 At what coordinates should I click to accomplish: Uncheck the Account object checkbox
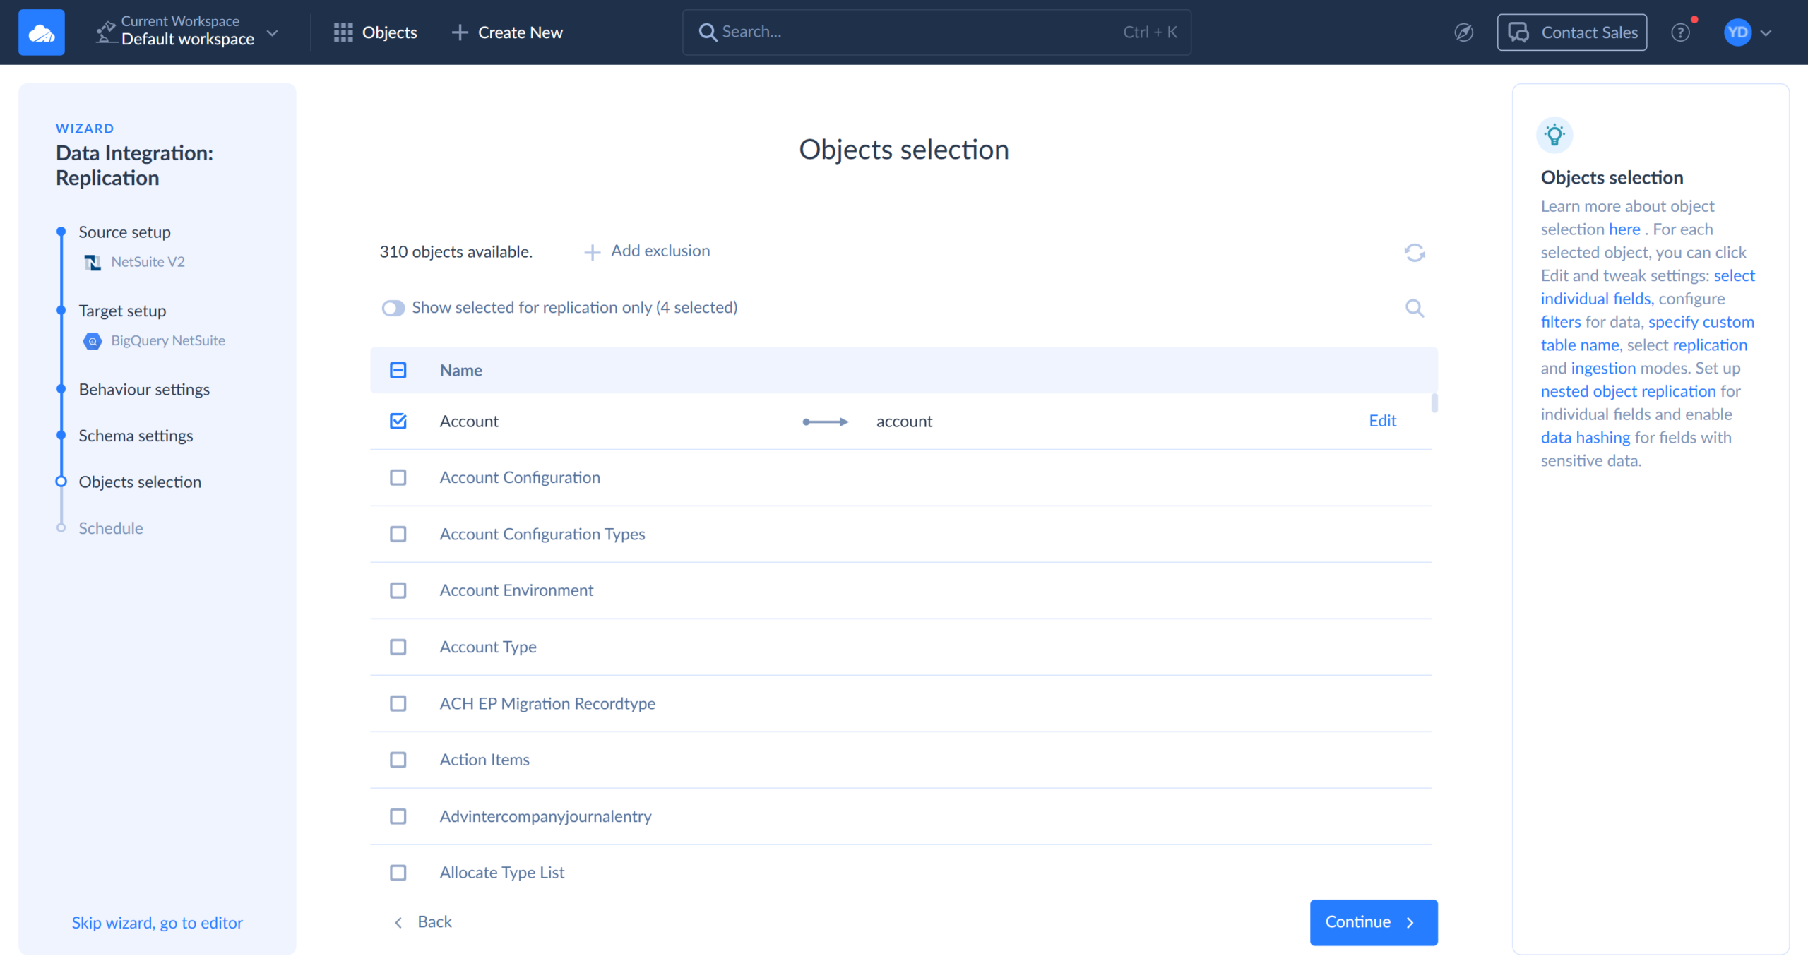[398, 422]
